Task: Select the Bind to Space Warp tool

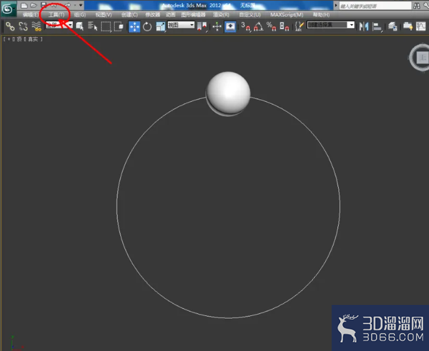Action: 36,27
